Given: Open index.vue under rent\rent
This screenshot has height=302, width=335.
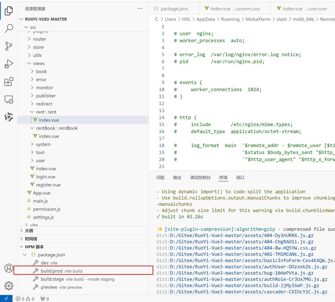Looking at the screenshot, I should click(x=83, y=120).
